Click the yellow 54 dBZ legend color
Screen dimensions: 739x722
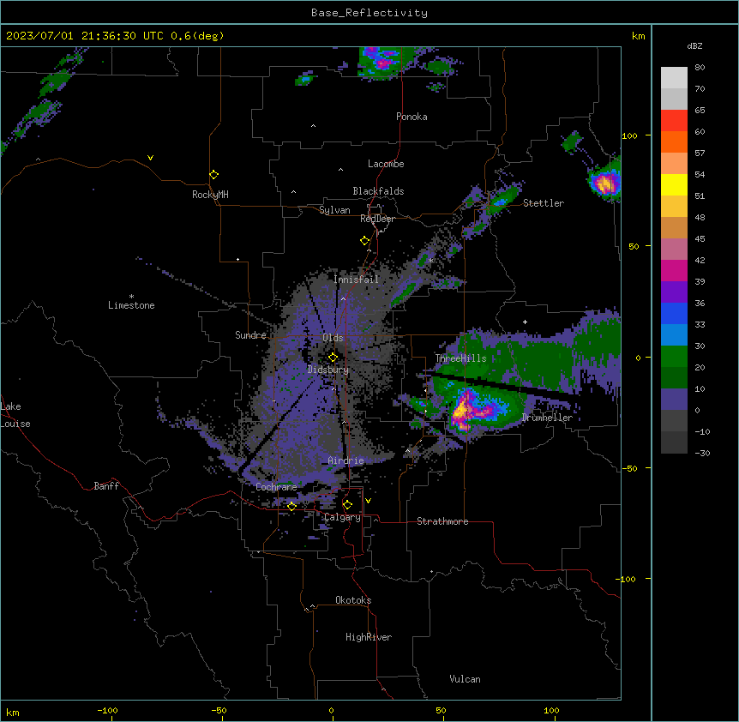(674, 184)
